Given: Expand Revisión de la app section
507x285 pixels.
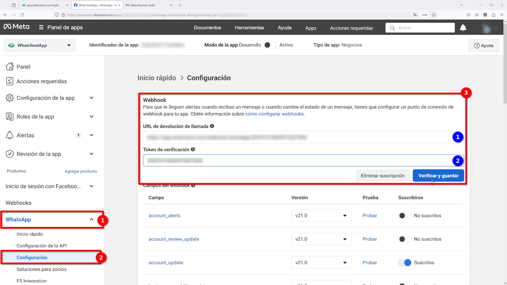Looking at the screenshot, I should 91,154.
